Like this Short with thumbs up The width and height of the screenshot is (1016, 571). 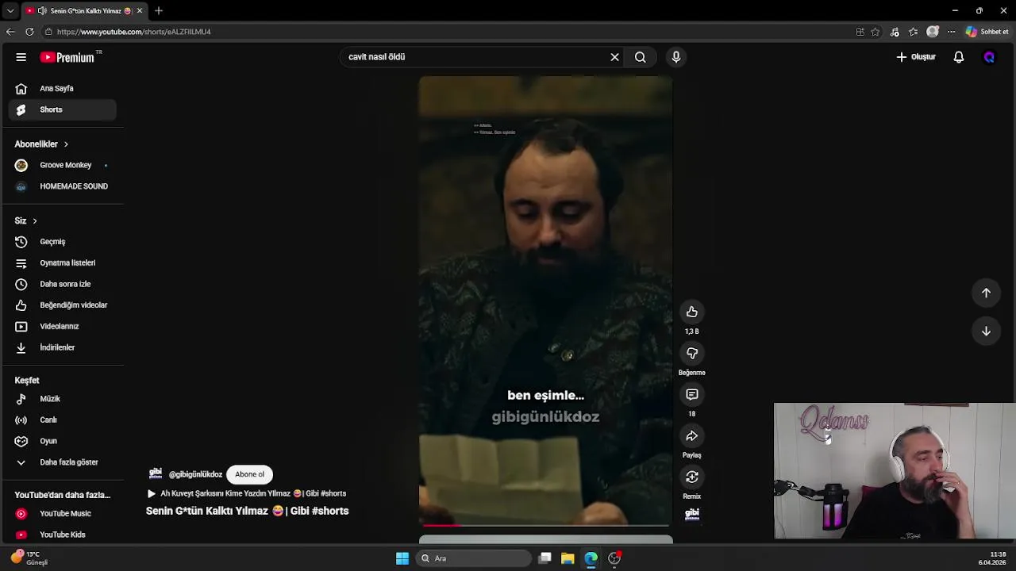[692, 312]
